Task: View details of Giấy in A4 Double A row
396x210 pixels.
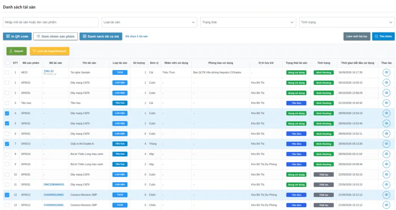Action: click(x=386, y=144)
